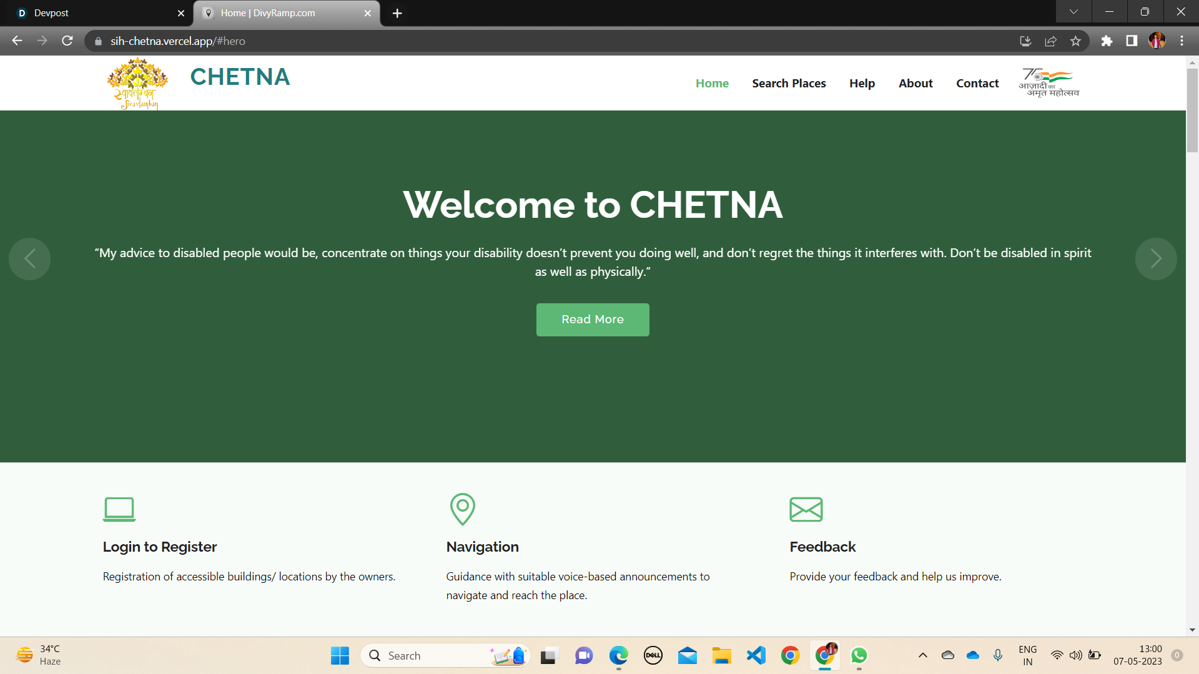Open the browser Extensions puzzle icon

point(1107,41)
